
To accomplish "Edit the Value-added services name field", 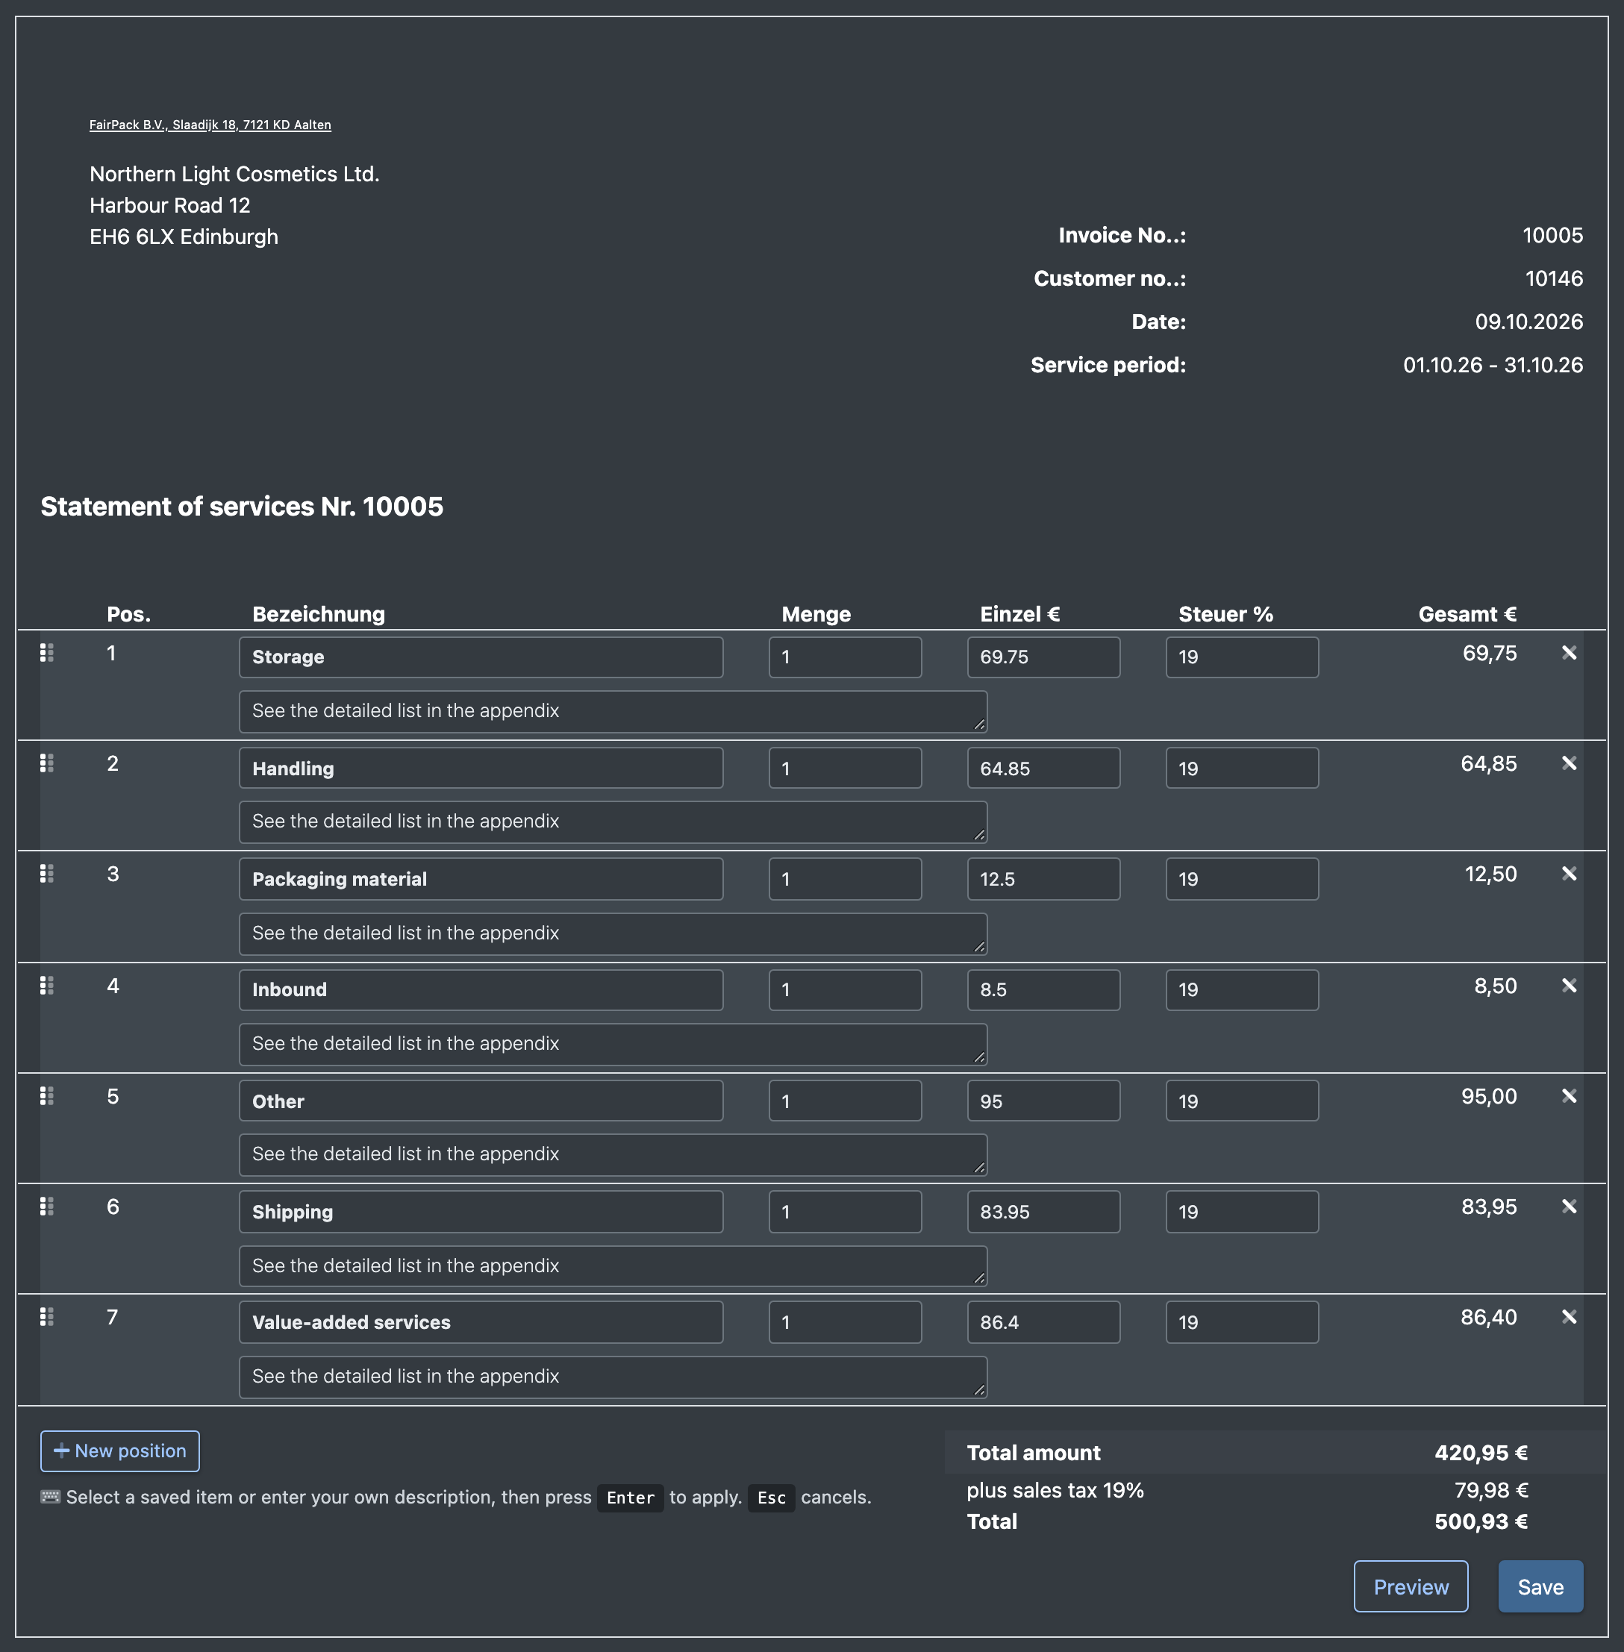I will (x=481, y=1323).
